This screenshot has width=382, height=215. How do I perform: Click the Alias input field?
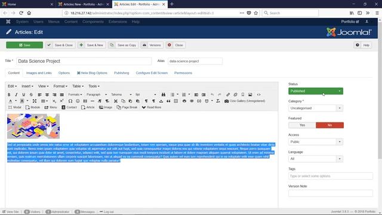pyautogui.click(x=195, y=61)
